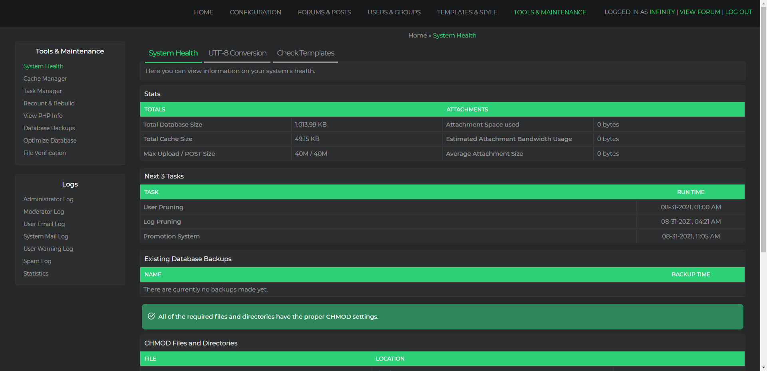
Task: Click the scrollbar down arrow
Action: (x=763, y=367)
